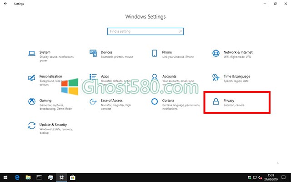
Task: Open the Accounts person icon
Action: (x=155, y=76)
